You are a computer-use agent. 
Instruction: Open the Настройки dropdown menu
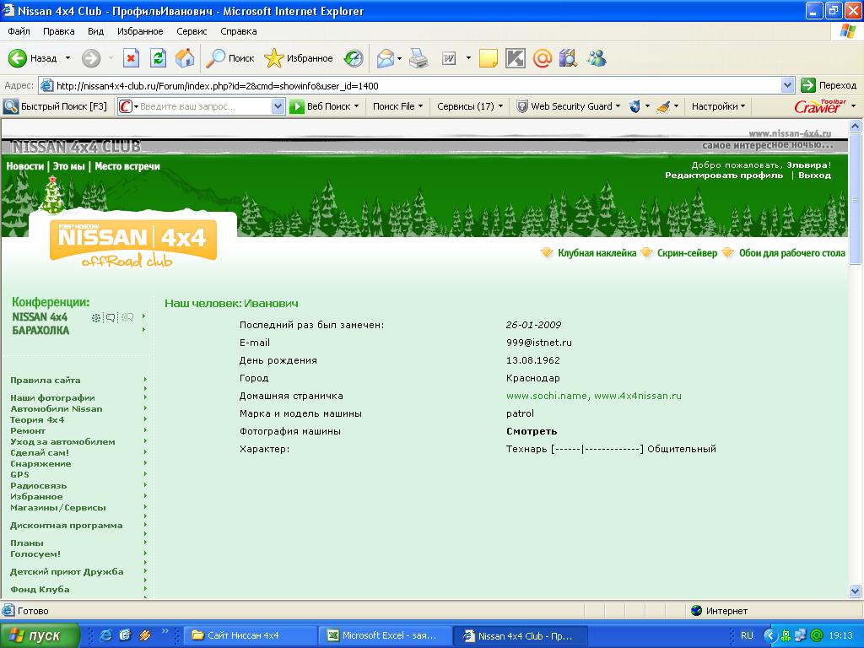[x=719, y=106]
